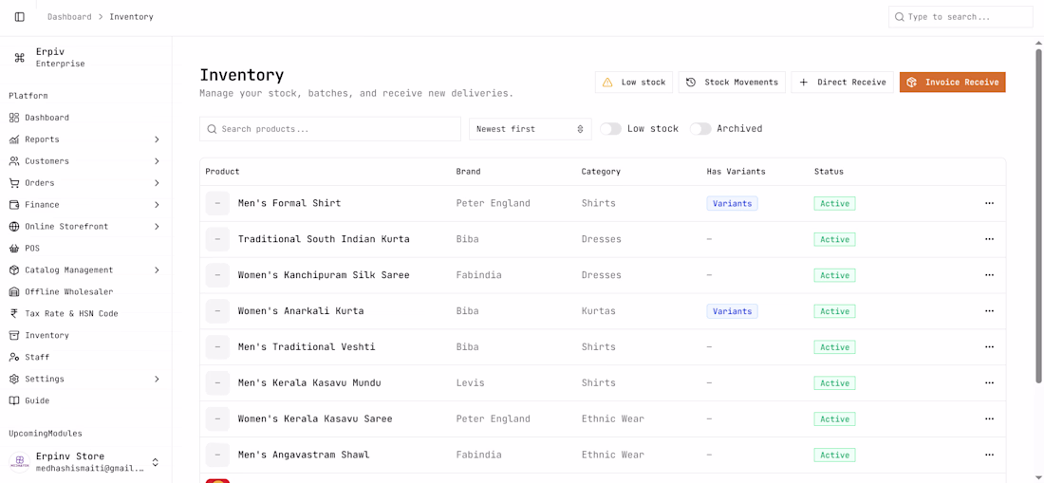
Task: Click the POS basket icon
Action: (x=14, y=249)
